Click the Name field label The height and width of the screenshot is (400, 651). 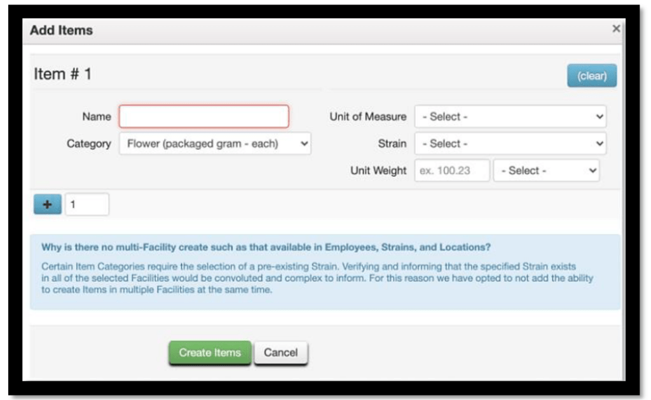click(x=97, y=116)
